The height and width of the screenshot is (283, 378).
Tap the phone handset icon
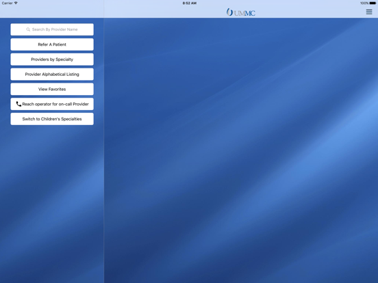[x=18, y=104]
